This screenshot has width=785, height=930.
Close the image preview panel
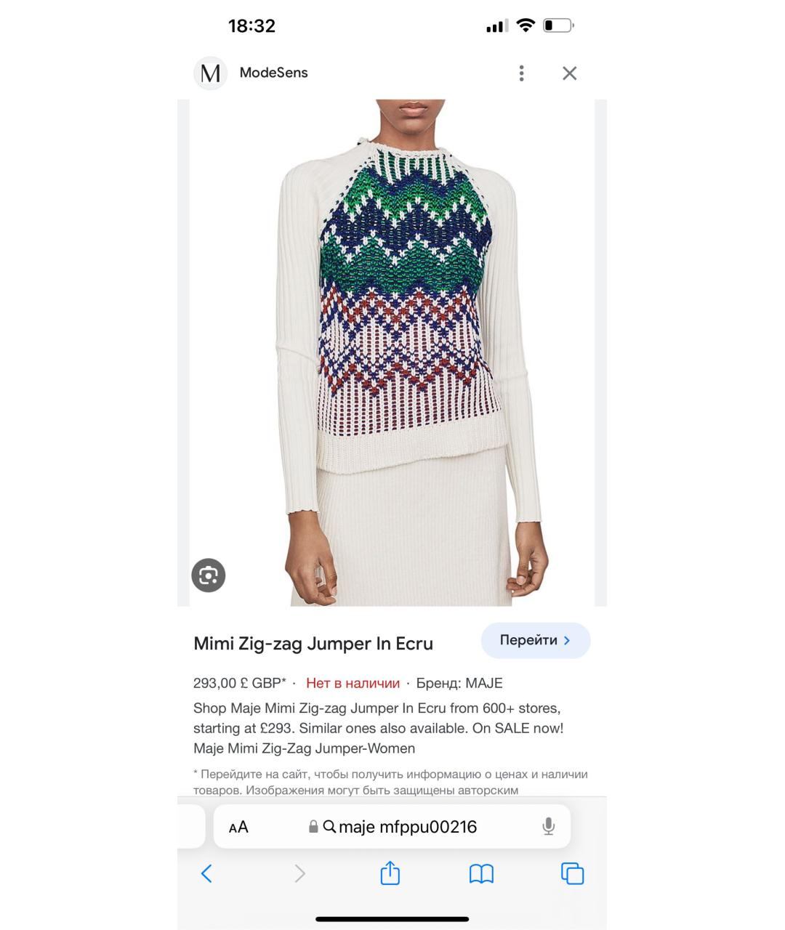[x=570, y=73]
